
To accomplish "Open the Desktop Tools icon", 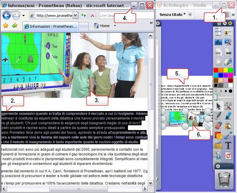I will [228, 42].
